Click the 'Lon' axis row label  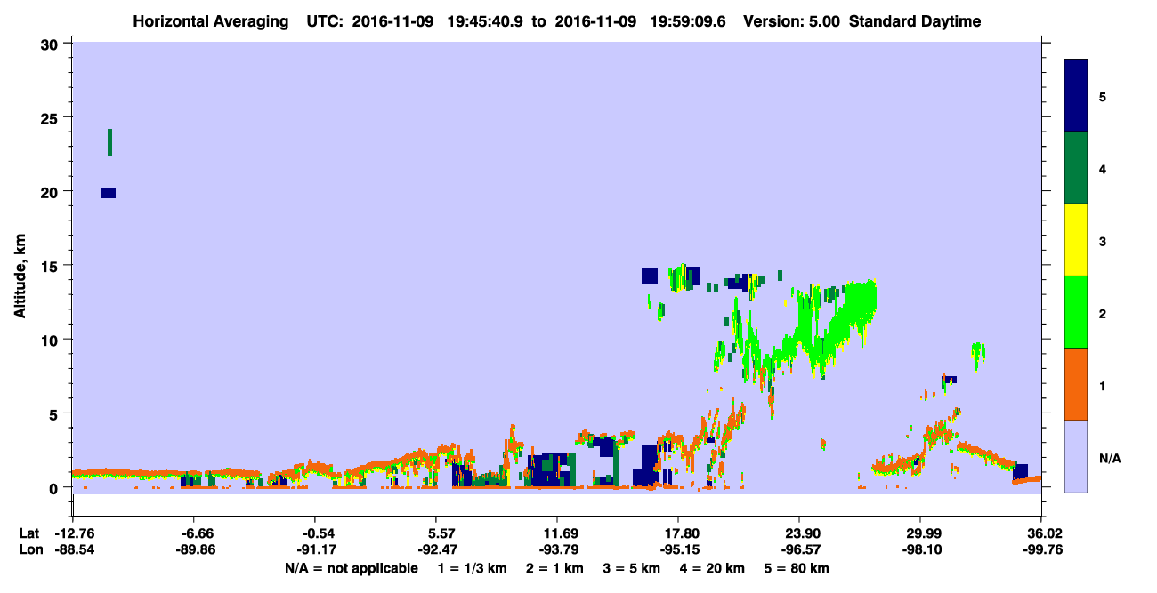tap(29, 549)
